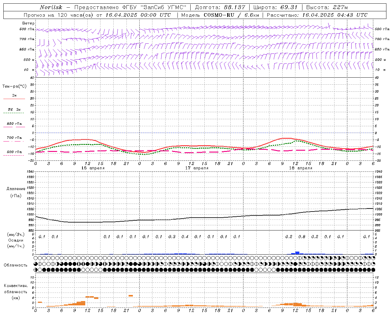Click the Осадки panel label

tap(16, 240)
